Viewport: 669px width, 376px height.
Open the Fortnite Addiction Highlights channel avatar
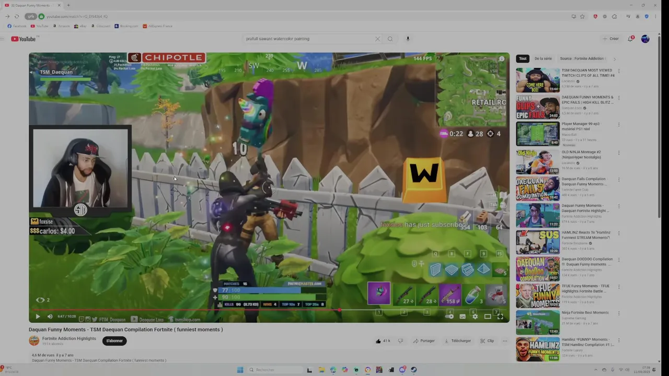point(34,341)
